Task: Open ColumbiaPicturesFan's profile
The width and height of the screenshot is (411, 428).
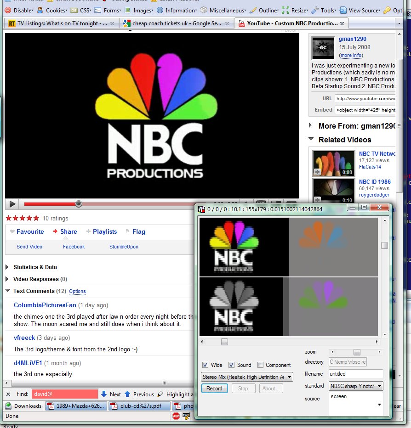Action: [45, 305]
